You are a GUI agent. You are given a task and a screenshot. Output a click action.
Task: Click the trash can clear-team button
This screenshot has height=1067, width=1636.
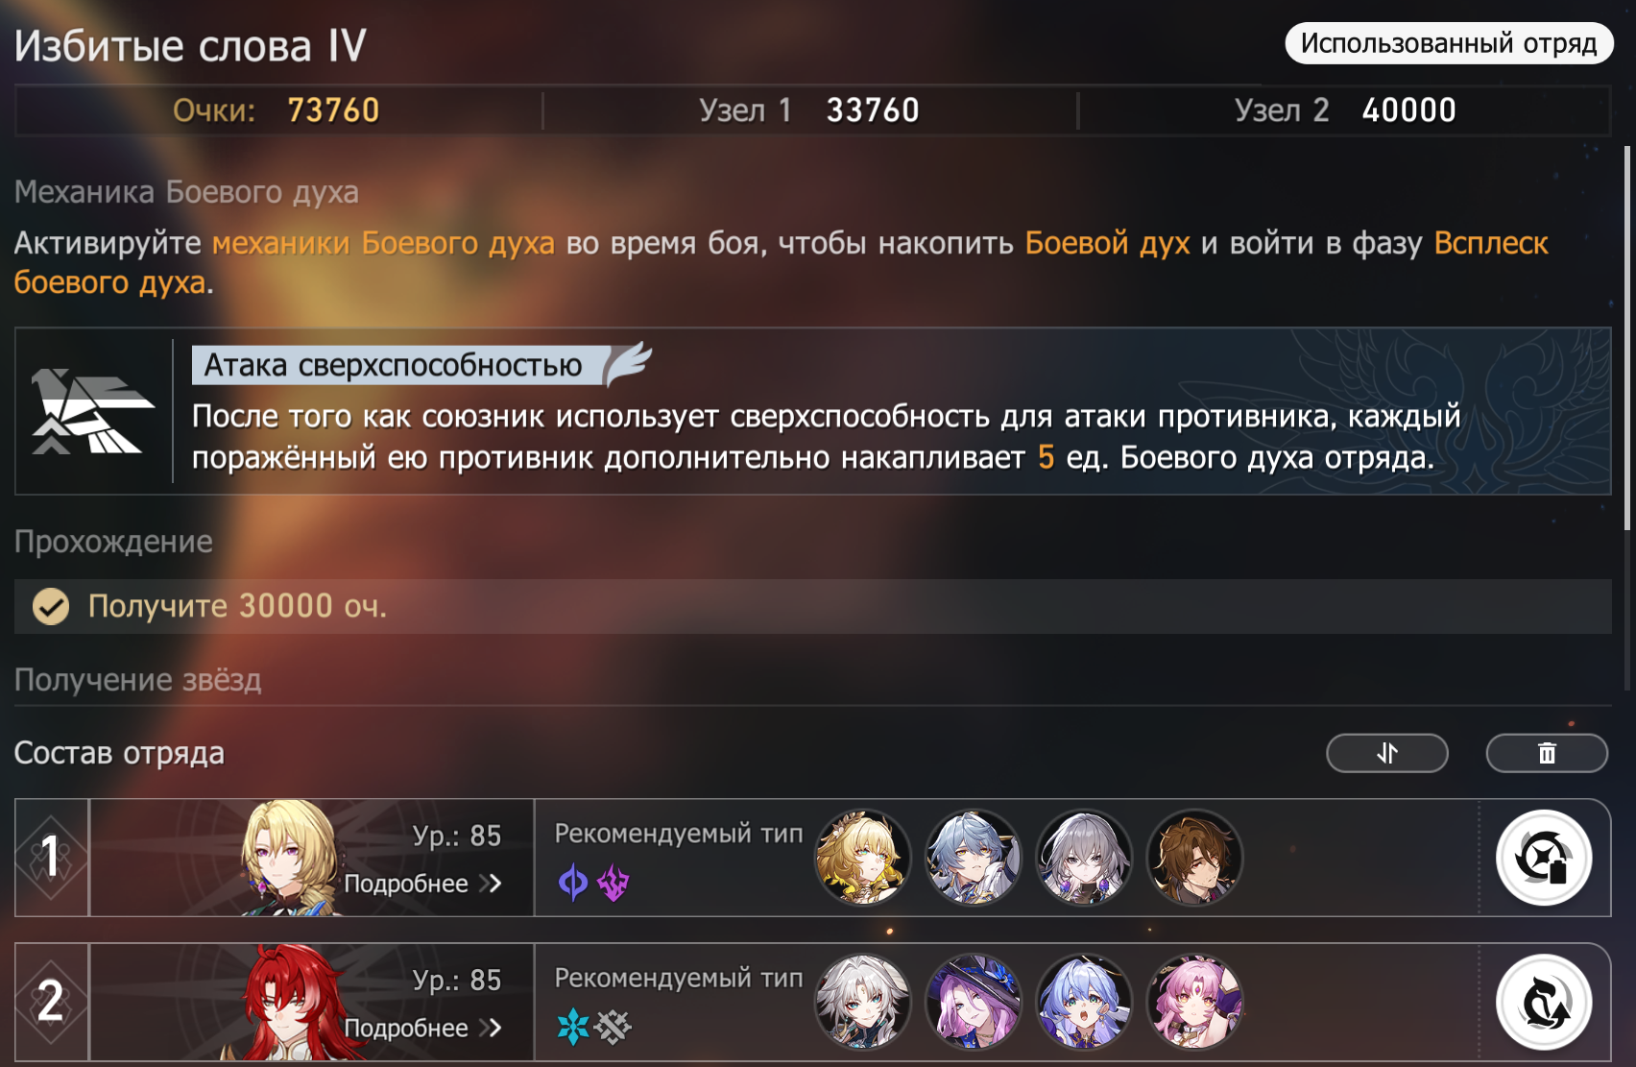(x=1547, y=753)
